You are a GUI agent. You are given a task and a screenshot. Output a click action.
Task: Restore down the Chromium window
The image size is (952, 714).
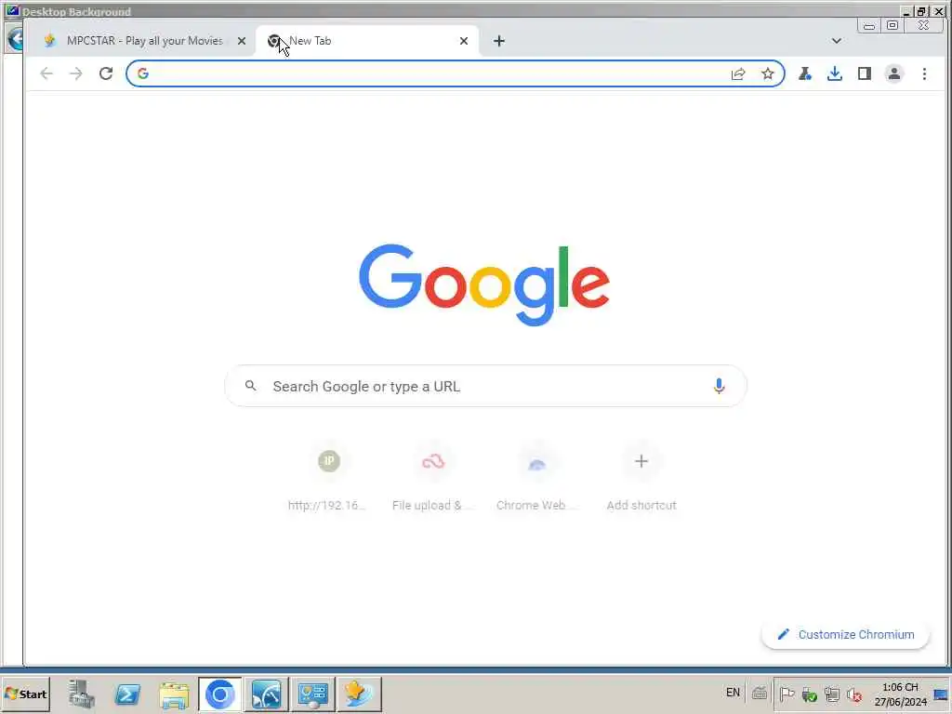click(x=892, y=25)
